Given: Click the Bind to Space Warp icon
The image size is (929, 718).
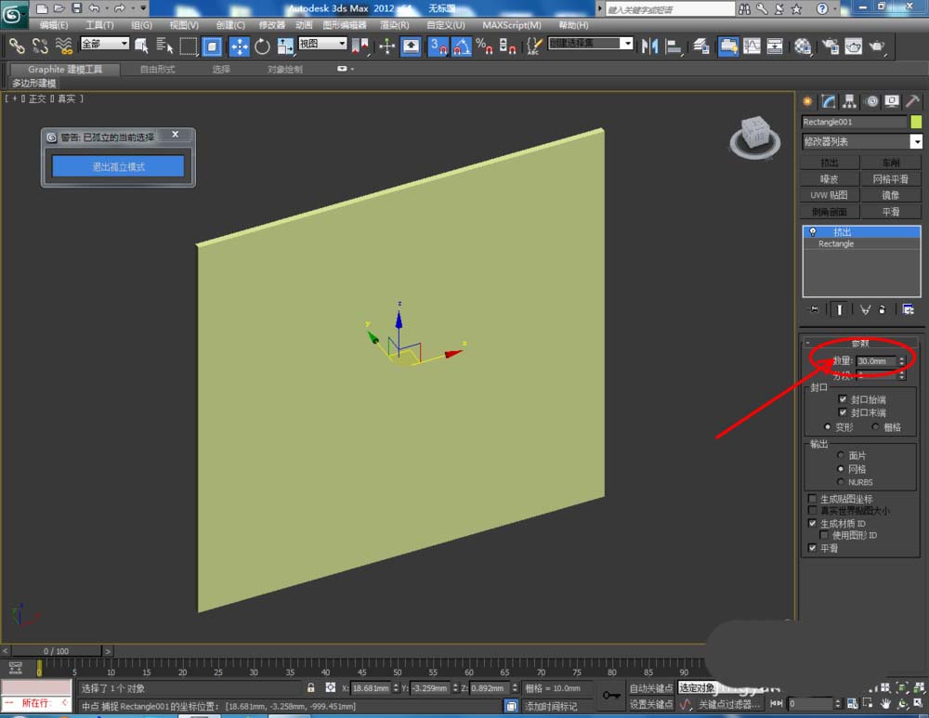Looking at the screenshot, I should click(x=63, y=46).
